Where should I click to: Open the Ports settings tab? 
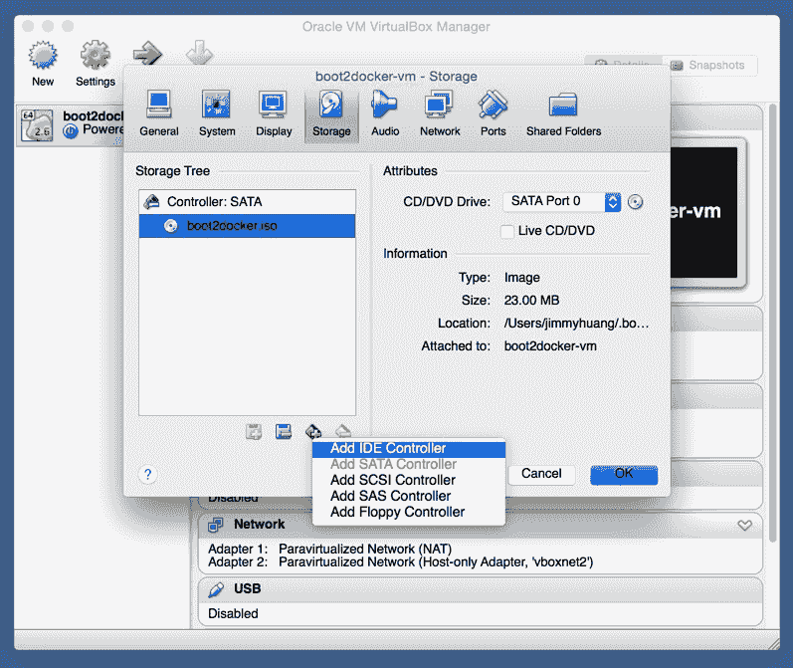click(x=494, y=113)
